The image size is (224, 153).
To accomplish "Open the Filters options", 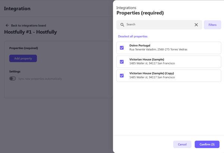I will pyautogui.click(x=212, y=25).
